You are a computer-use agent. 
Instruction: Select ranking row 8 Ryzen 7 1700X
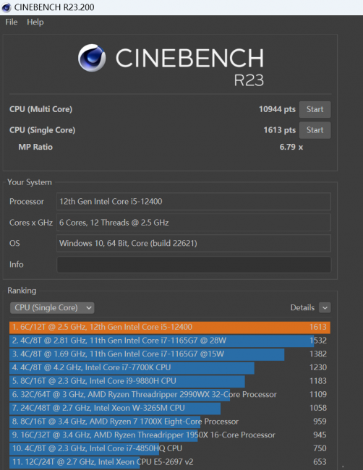tap(170, 422)
